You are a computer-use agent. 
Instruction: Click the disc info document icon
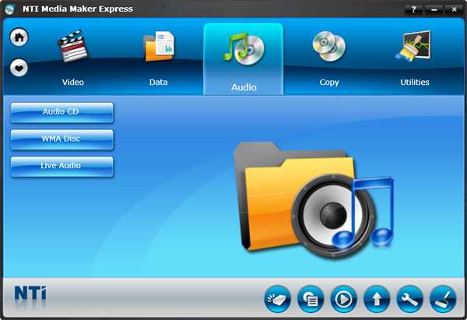coord(311,299)
